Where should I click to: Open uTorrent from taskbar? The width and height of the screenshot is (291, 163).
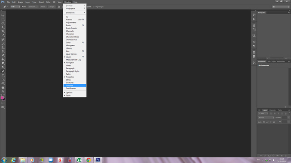[79, 160]
